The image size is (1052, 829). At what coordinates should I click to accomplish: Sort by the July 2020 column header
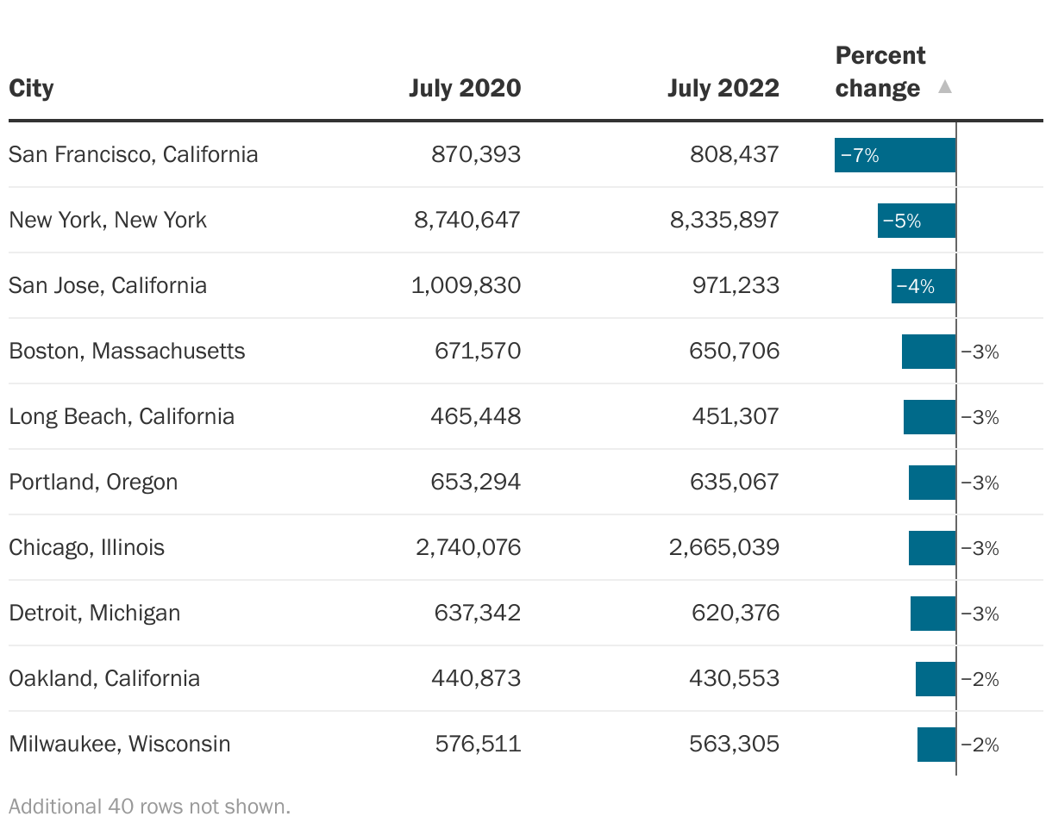[x=465, y=88]
